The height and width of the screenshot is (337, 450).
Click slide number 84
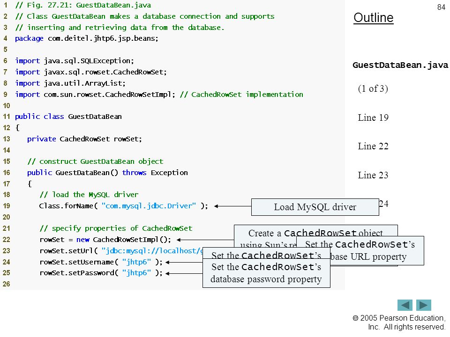coord(441,7)
